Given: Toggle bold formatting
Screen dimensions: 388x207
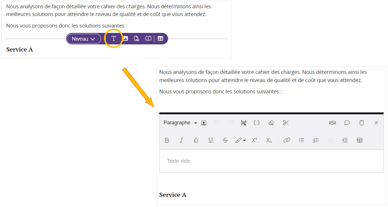Looking at the screenshot, I should point(167,140).
